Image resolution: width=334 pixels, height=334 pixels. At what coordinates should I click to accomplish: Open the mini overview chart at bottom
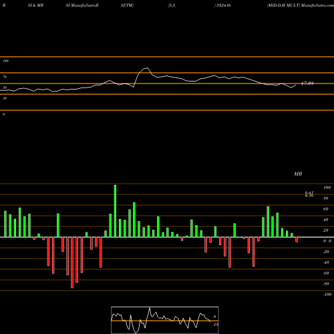tap(165, 320)
